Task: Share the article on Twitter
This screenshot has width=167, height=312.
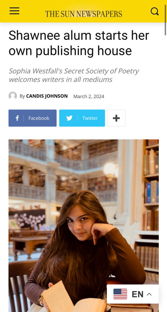Action: [x=82, y=118]
